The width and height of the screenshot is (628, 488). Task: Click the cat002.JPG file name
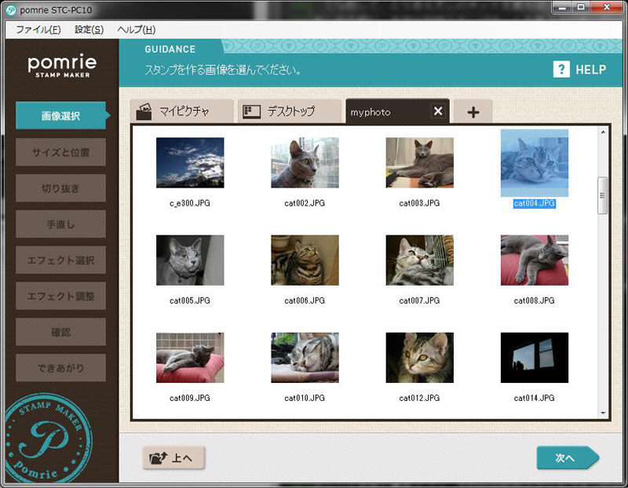click(305, 203)
